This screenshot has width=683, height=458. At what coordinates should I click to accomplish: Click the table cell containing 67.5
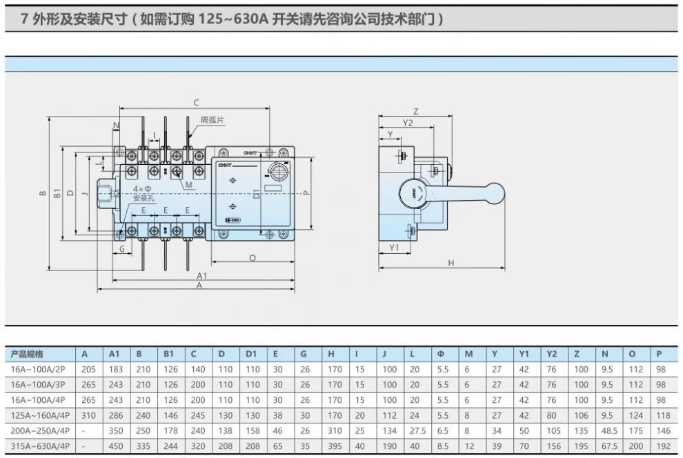point(609,446)
